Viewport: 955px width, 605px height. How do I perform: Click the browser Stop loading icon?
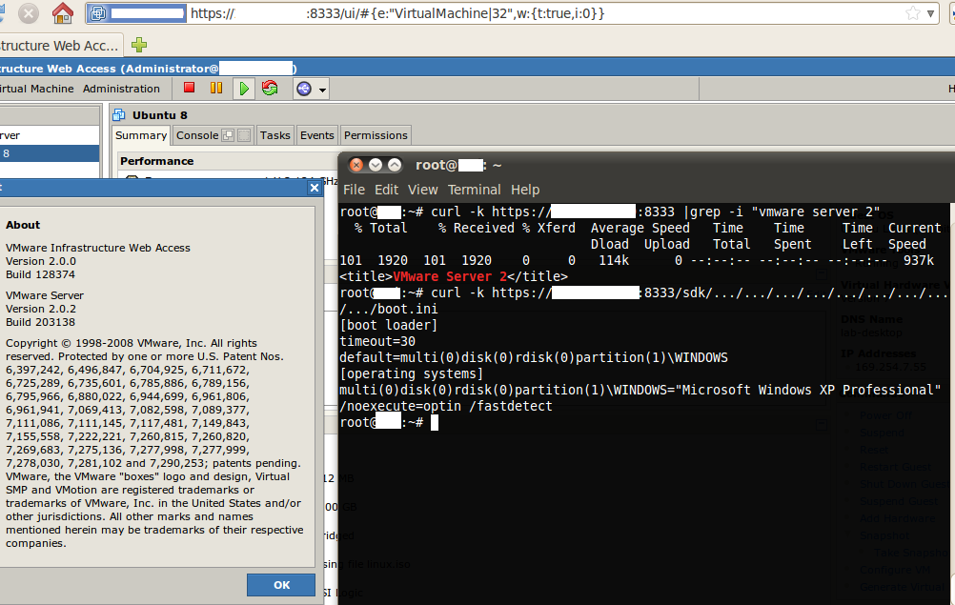28,12
